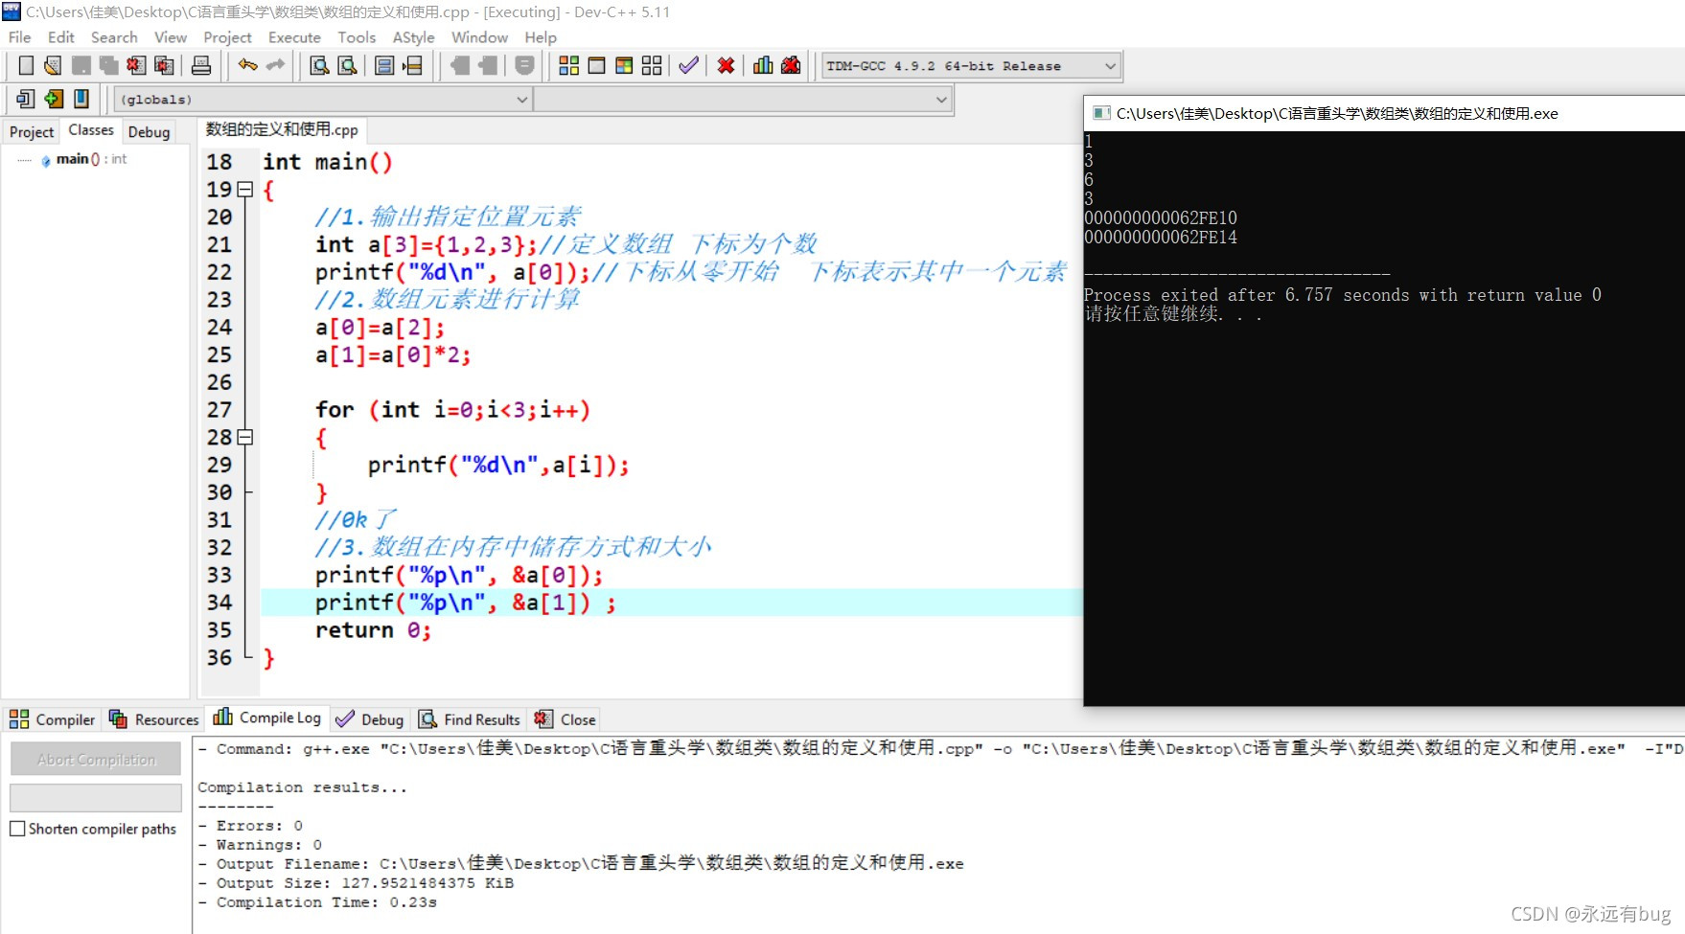Open the Compile Log bottom tab
Screen dimensions: 1685x934
(x=267, y=718)
